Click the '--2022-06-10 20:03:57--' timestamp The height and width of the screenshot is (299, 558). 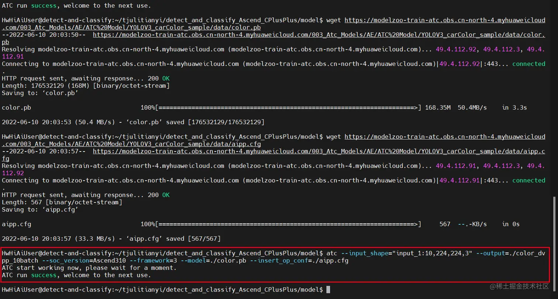44,151
